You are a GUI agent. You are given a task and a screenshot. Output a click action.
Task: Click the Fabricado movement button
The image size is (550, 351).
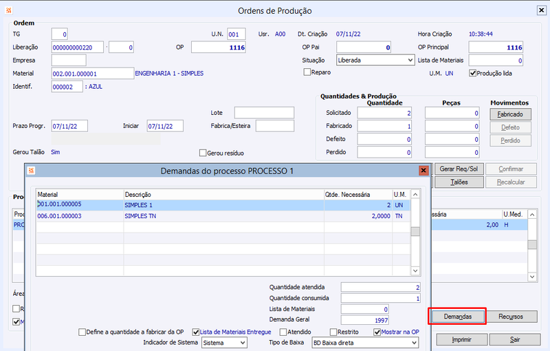(510, 114)
